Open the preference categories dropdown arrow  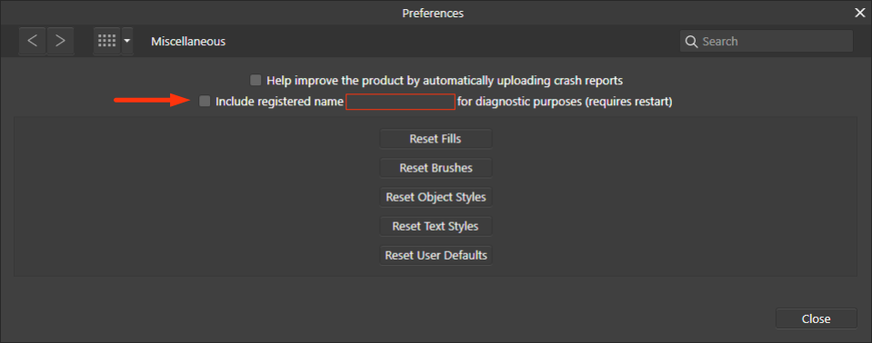tap(127, 41)
